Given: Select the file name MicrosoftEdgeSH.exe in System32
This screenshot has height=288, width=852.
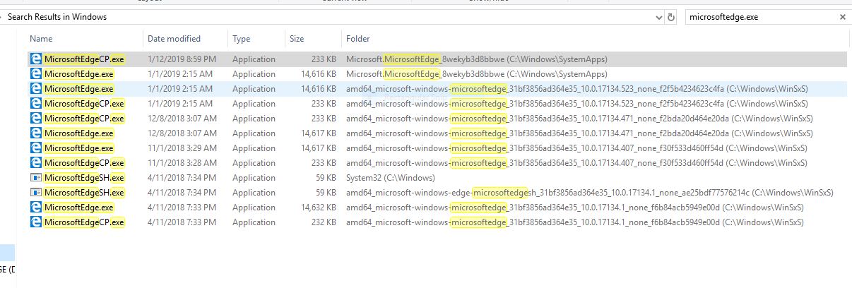Looking at the screenshot, I should [x=83, y=178].
